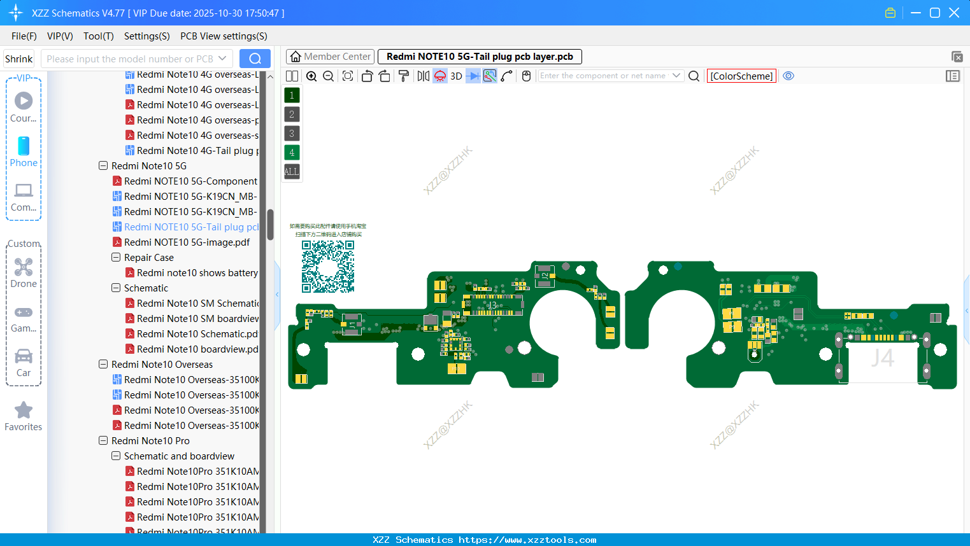Open the ColorScheme settings
The height and width of the screenshot is (546, 970).
click(742, 76)
